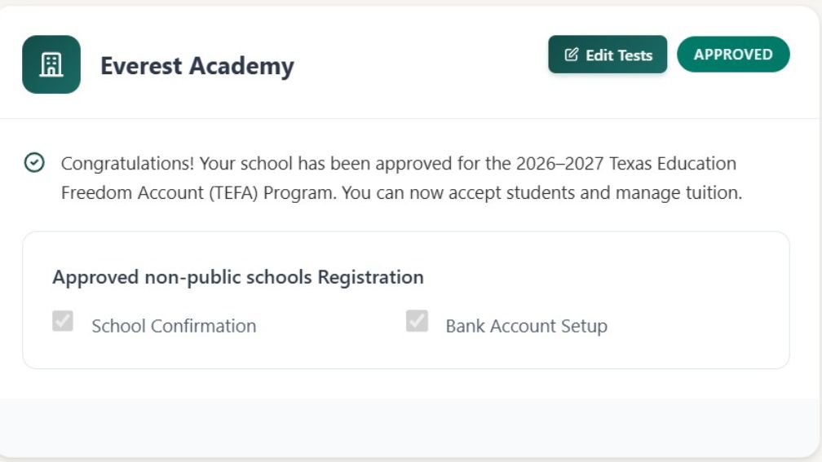Click the green APPROVED status badge

[733, 55]
